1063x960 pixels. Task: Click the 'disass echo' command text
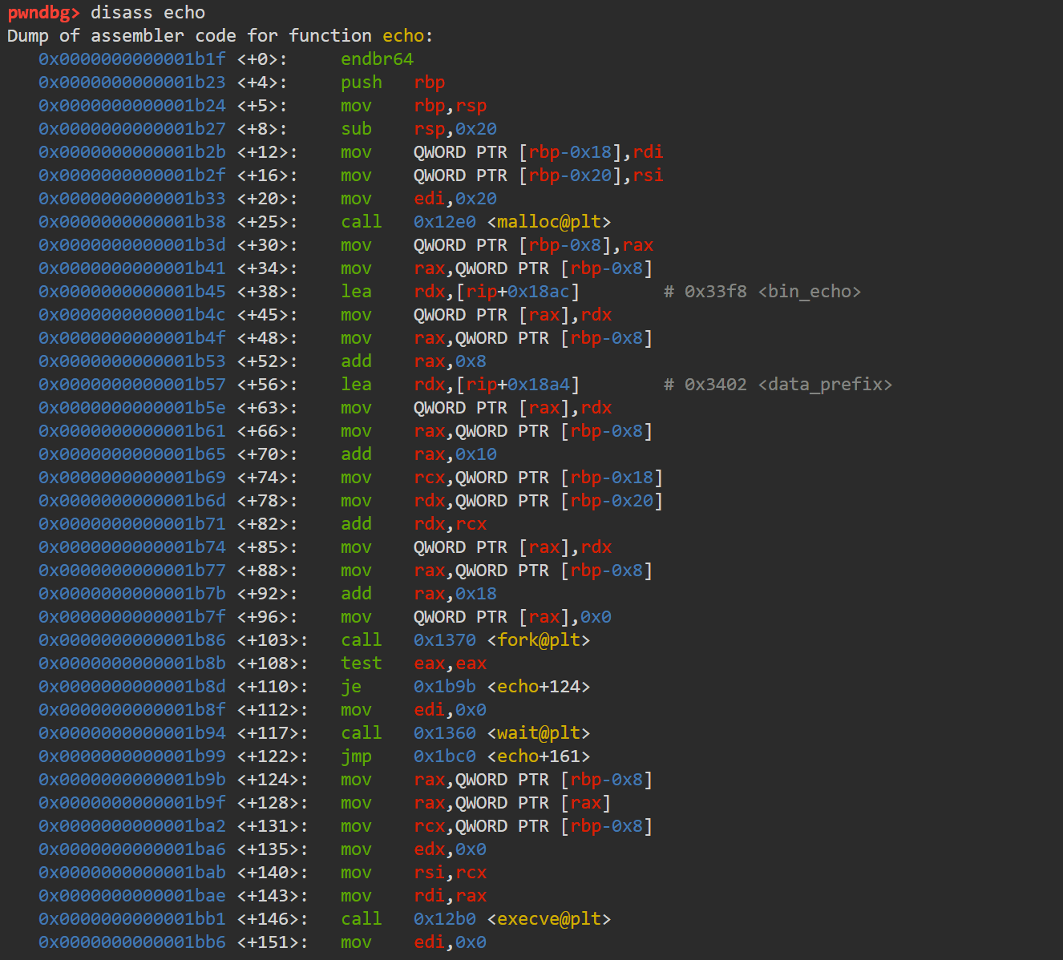(x=148, y=13)
